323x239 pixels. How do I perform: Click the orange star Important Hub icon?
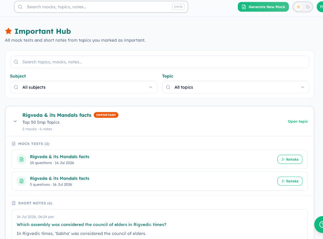(x=8, y=31)
